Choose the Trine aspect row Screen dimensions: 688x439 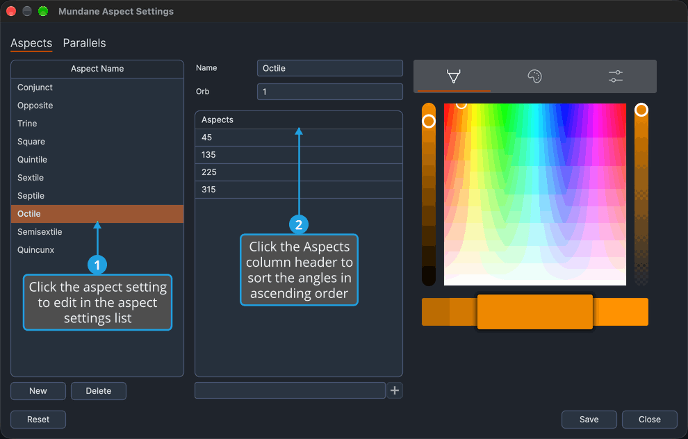point(97,123)
